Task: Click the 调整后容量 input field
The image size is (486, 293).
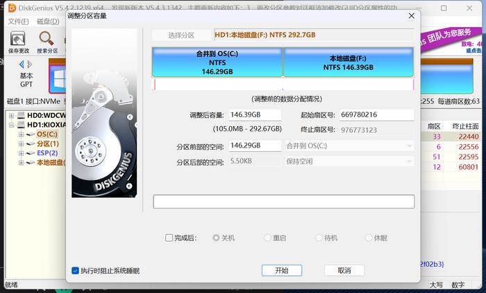Action: [255, 115]
